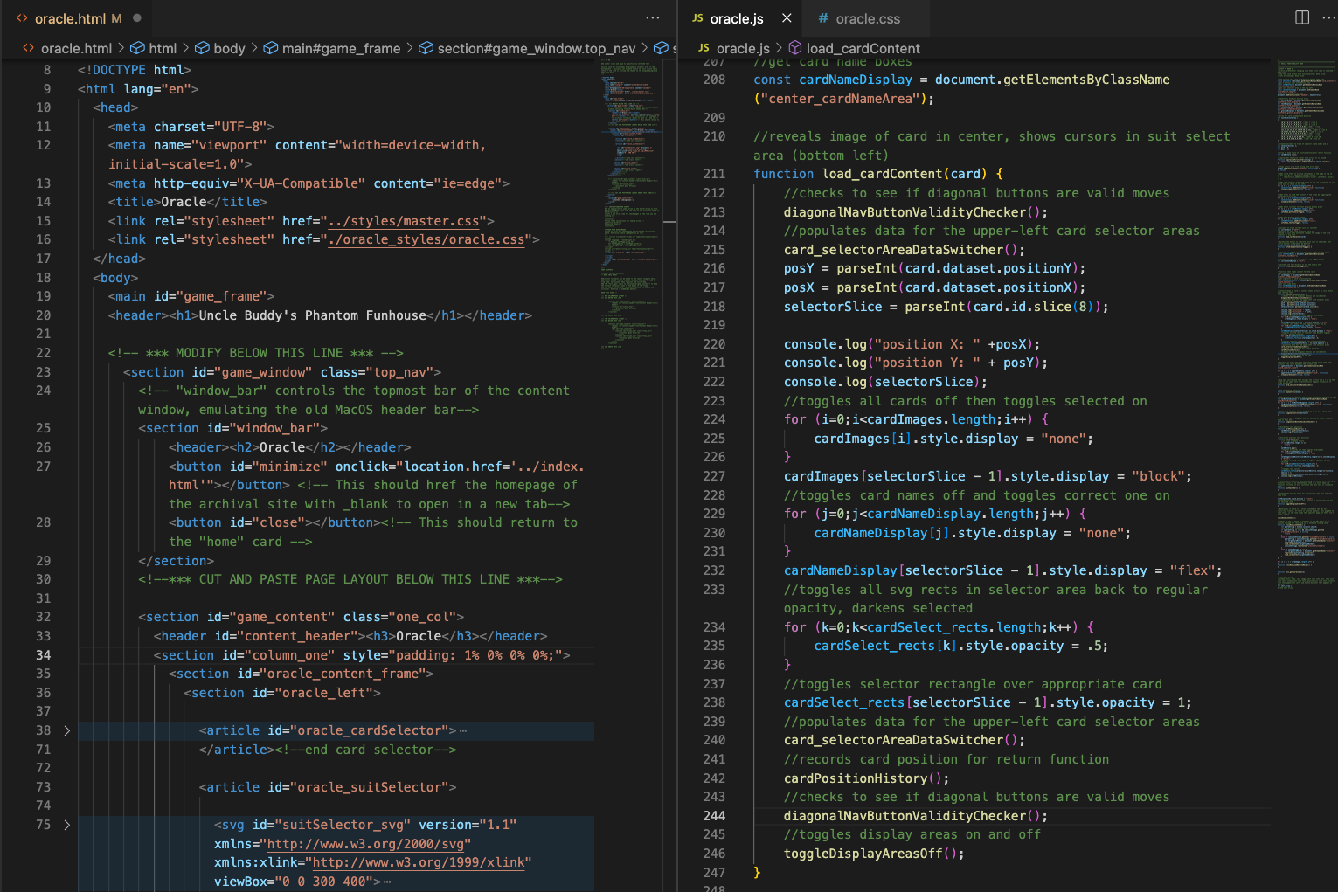Viewport: 1338px width, 892px height.
Task: Click cube icon beside section#game_window.top_nav breadcrumb
Action: [426, 48]
